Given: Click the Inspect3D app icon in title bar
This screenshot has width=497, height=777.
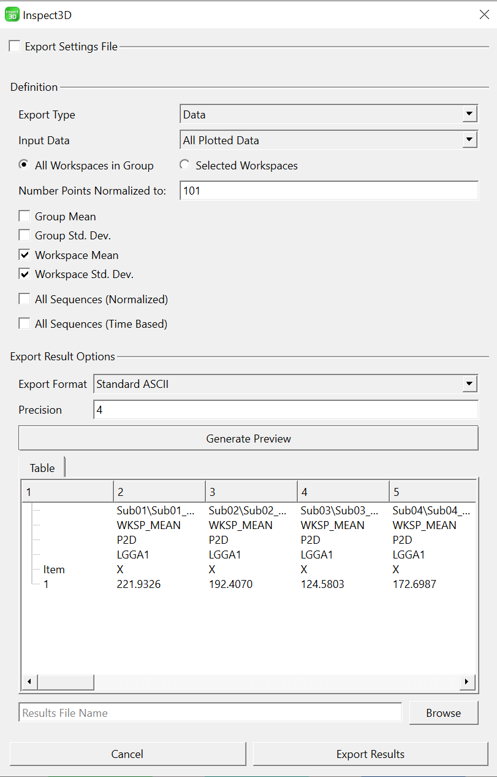Looking at the screenshot, I should point(12,15).
